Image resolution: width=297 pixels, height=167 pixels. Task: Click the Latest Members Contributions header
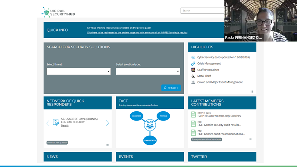(x=222, y=103)
